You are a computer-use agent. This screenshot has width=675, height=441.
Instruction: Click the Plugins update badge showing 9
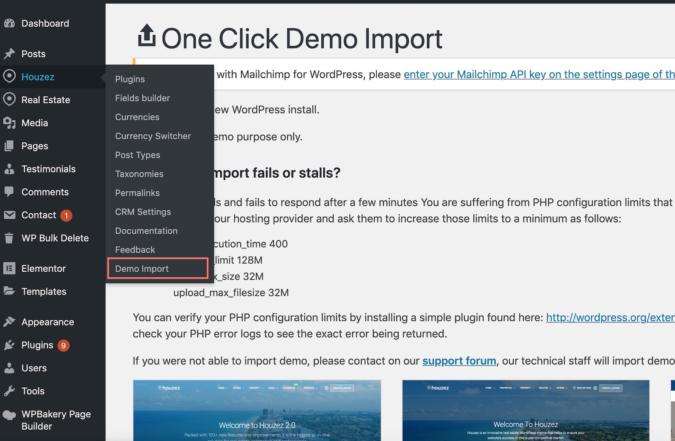63,345
